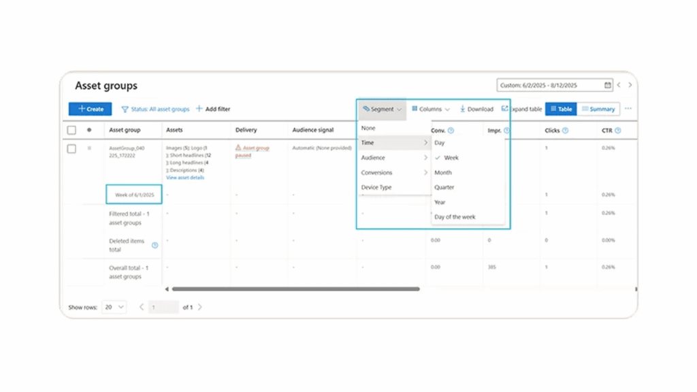The width and height of the screenshot is (697, 392).
Task: Open the Segment dropdown
Action: (x=381, y=109)
